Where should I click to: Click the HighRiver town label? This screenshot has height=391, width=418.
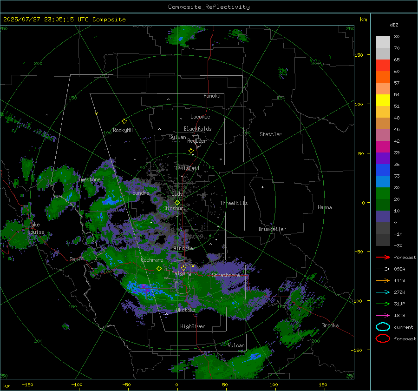click(x=193, y=326)
